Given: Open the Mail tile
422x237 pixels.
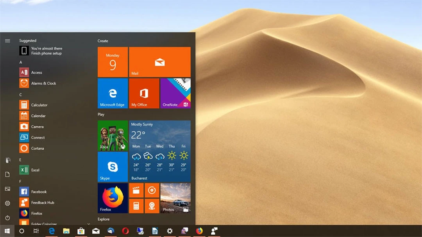Looking at the screenshot, I should pos(159,62).
